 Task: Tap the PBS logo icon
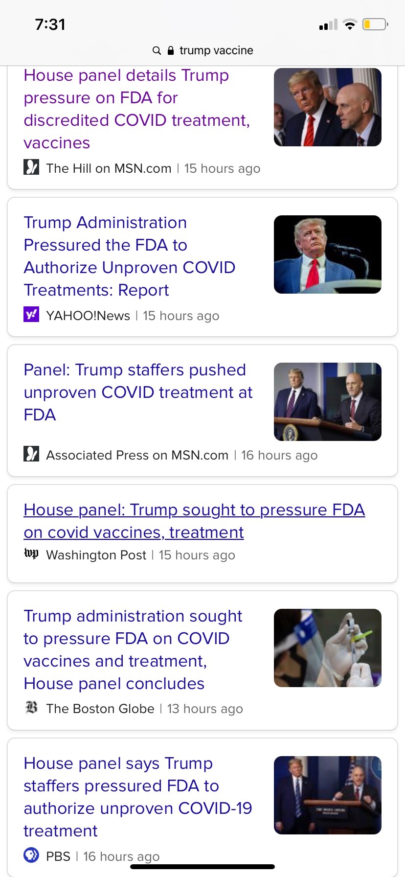(31, 855)
